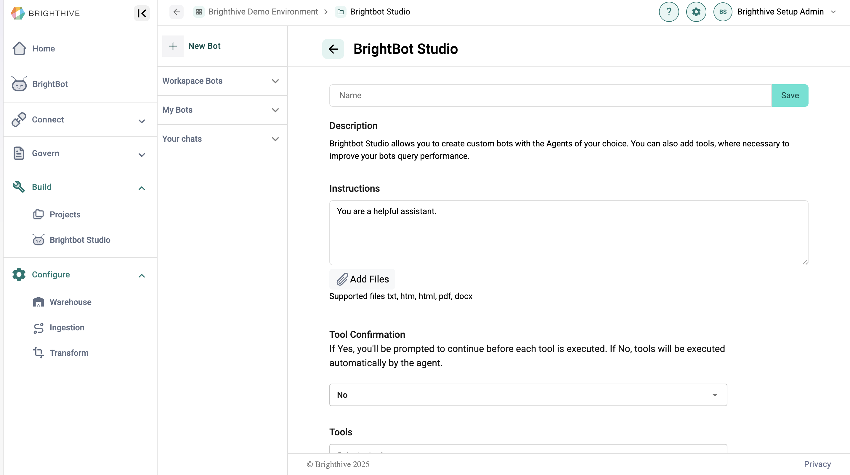Go to Home in the sidebar

click(44, 49)
